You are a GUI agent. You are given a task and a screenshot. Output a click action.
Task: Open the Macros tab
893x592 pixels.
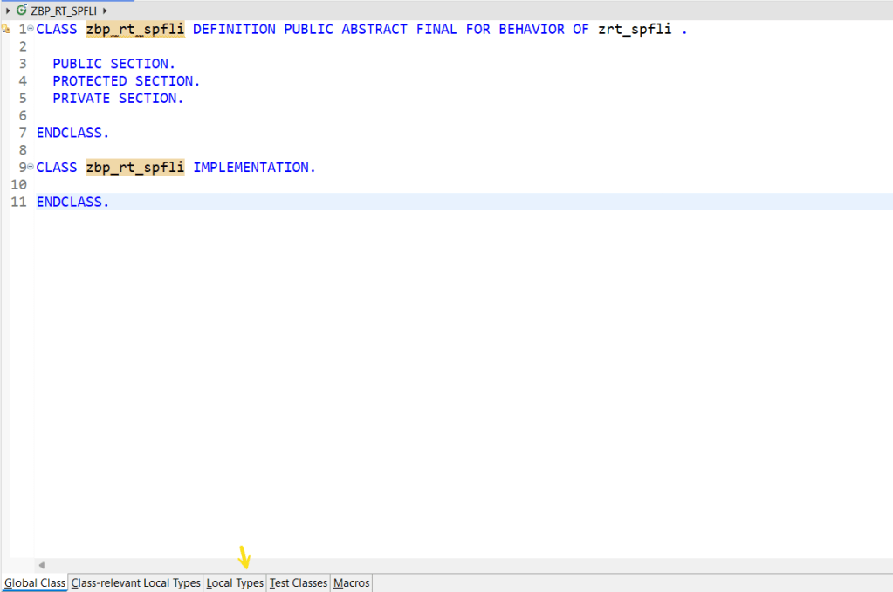pos(352,583)
